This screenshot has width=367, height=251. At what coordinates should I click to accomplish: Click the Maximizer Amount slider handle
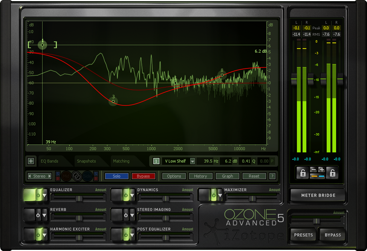point(252,199)
